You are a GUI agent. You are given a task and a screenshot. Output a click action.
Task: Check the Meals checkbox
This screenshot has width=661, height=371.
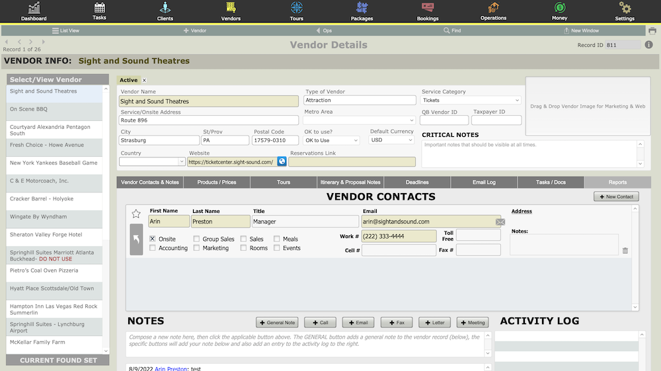tap(276, 239)
